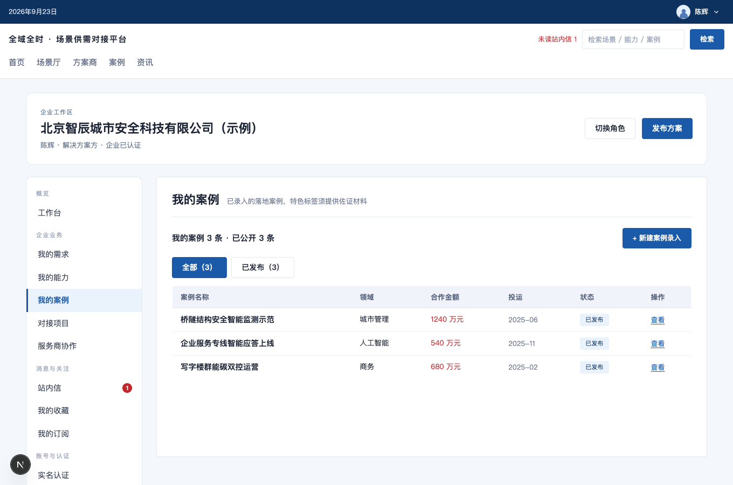Click the 合作金额 column header

tap(445, 297)
